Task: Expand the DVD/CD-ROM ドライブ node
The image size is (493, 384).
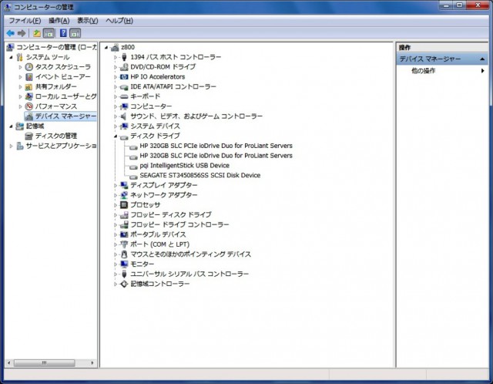Action: (x=116, y=67)
